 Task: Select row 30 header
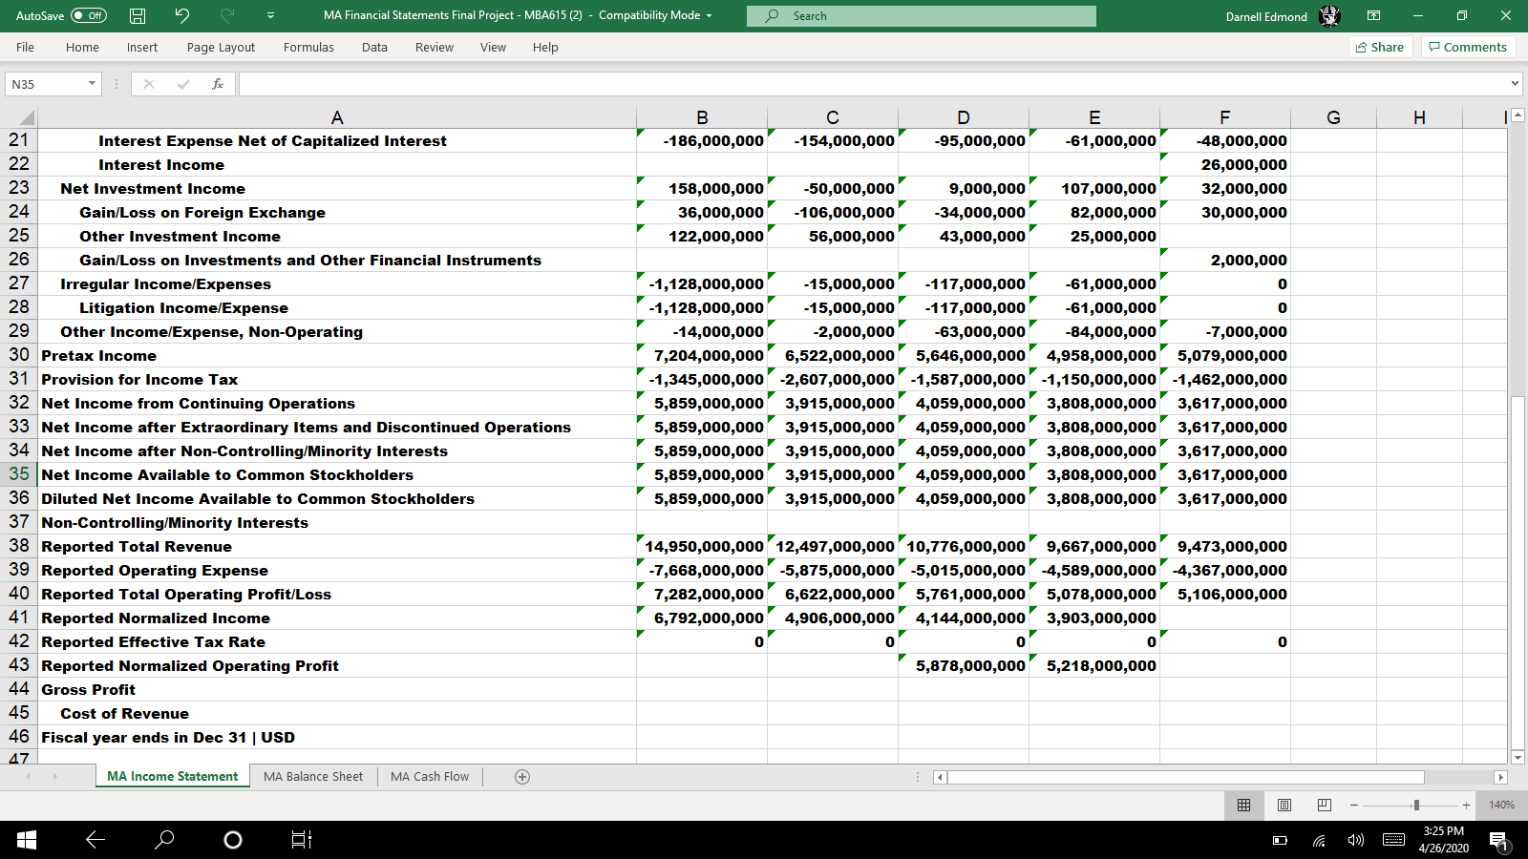(x=19, y=355)
